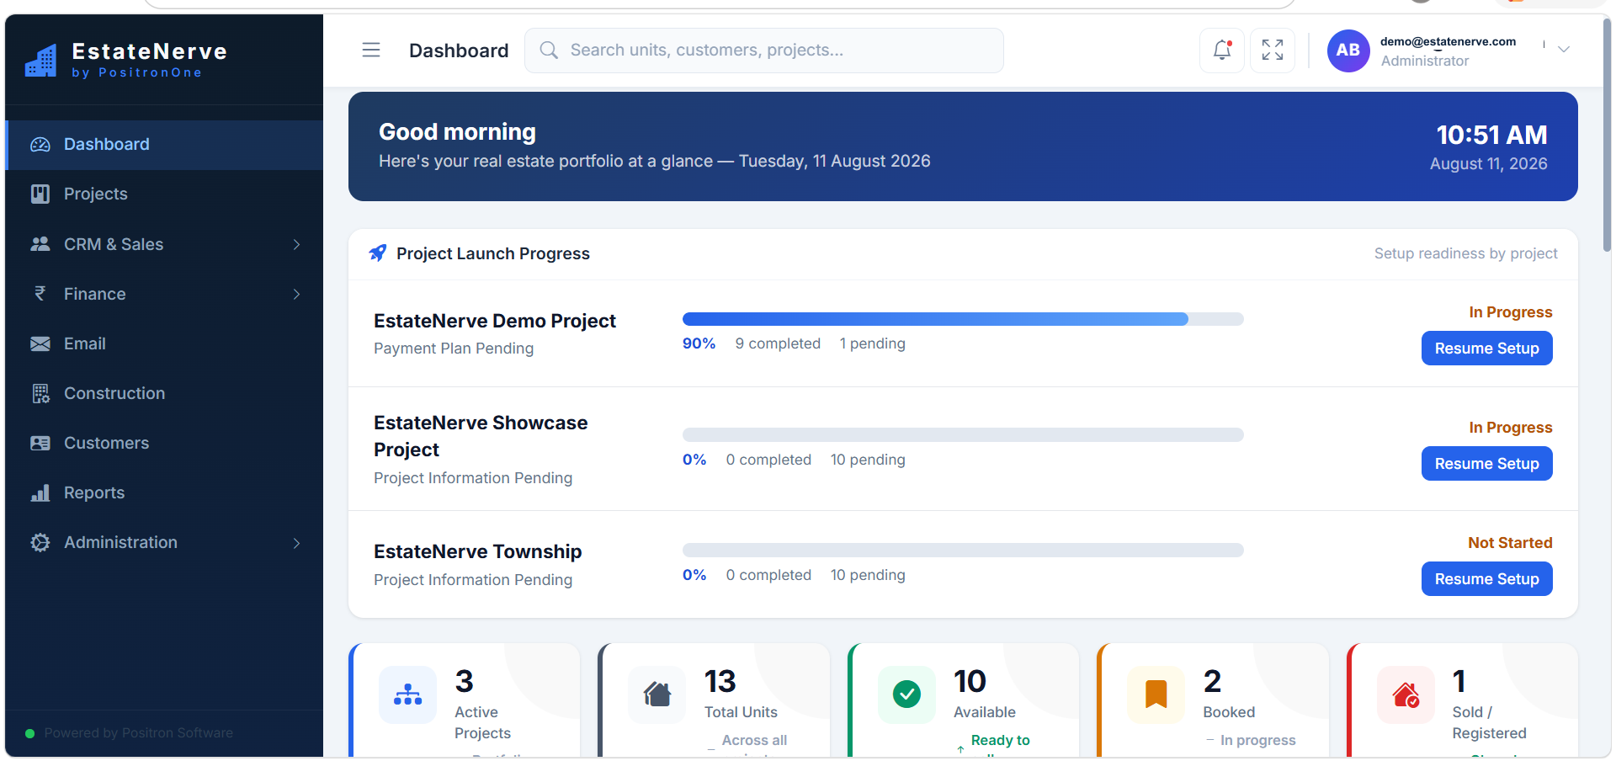Expand the Finance submenu chevron
Image resolution: width=1616 pixels, height=761 pixels.
click(296, 294)
